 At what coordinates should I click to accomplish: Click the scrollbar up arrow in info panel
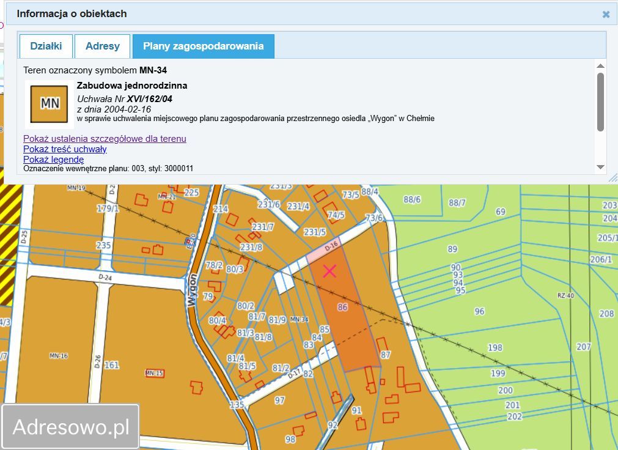pos(600,66)
